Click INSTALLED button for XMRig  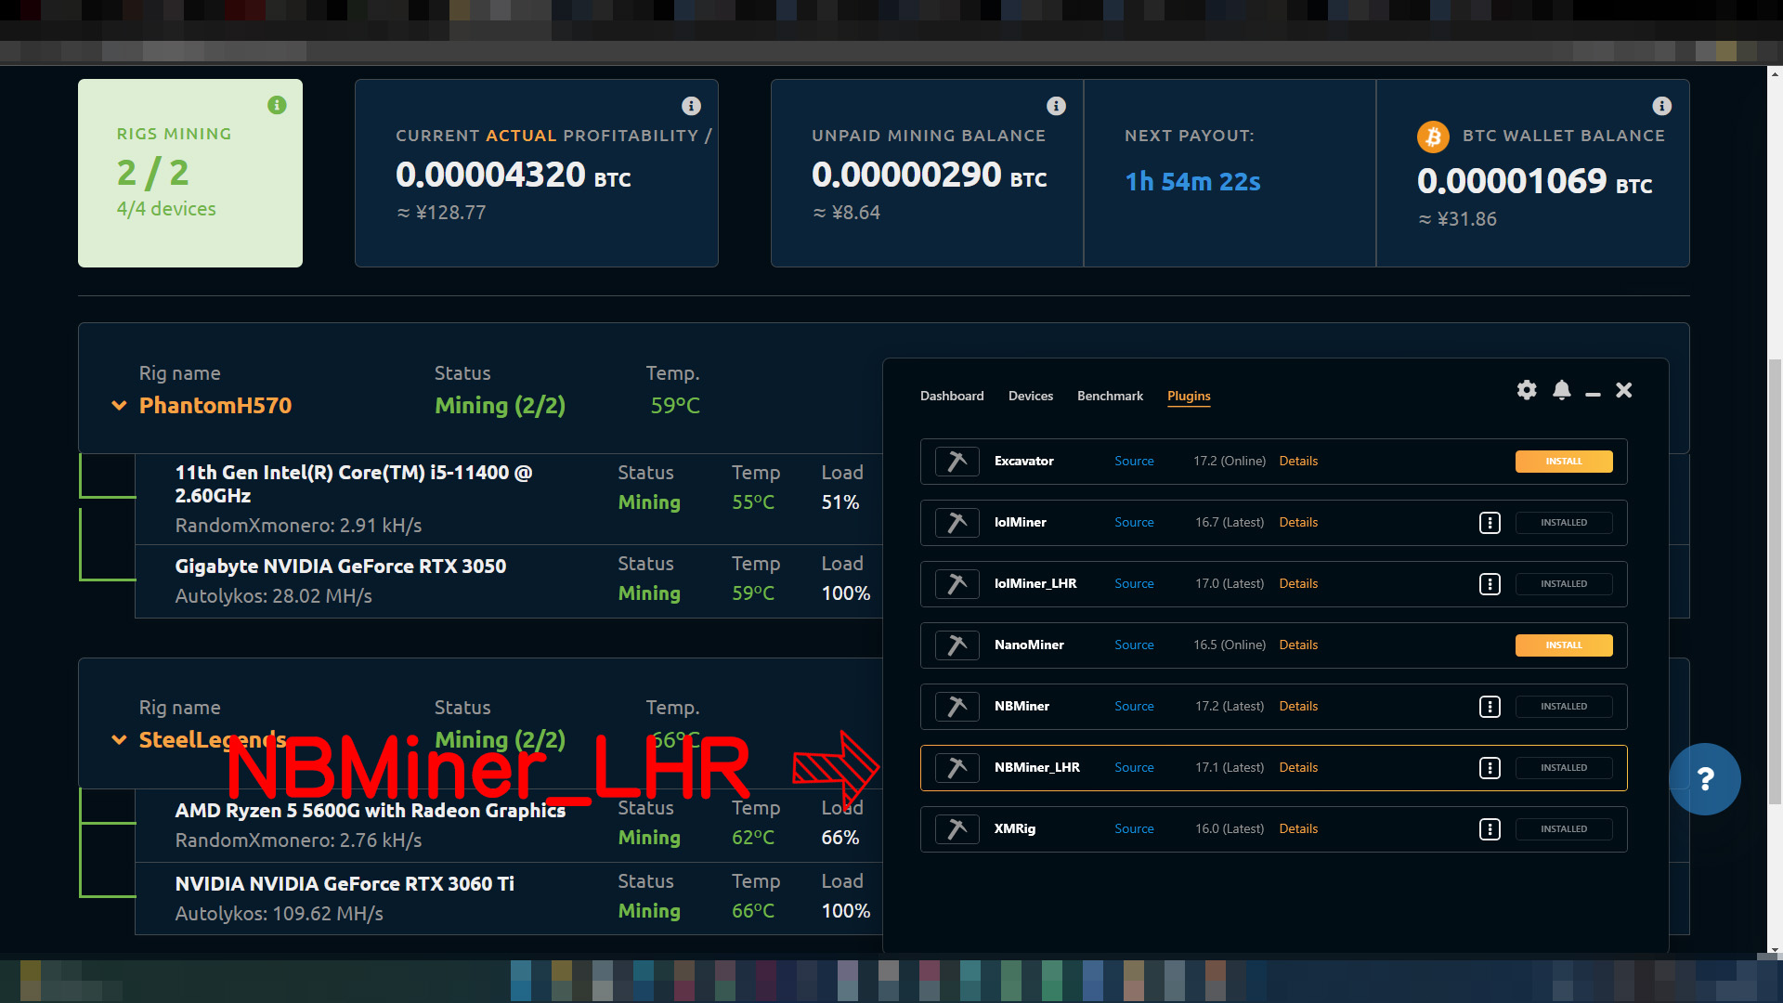coord(1564,829)
